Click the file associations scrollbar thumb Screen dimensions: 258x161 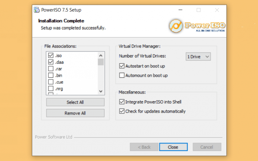(x=101, y=62)
